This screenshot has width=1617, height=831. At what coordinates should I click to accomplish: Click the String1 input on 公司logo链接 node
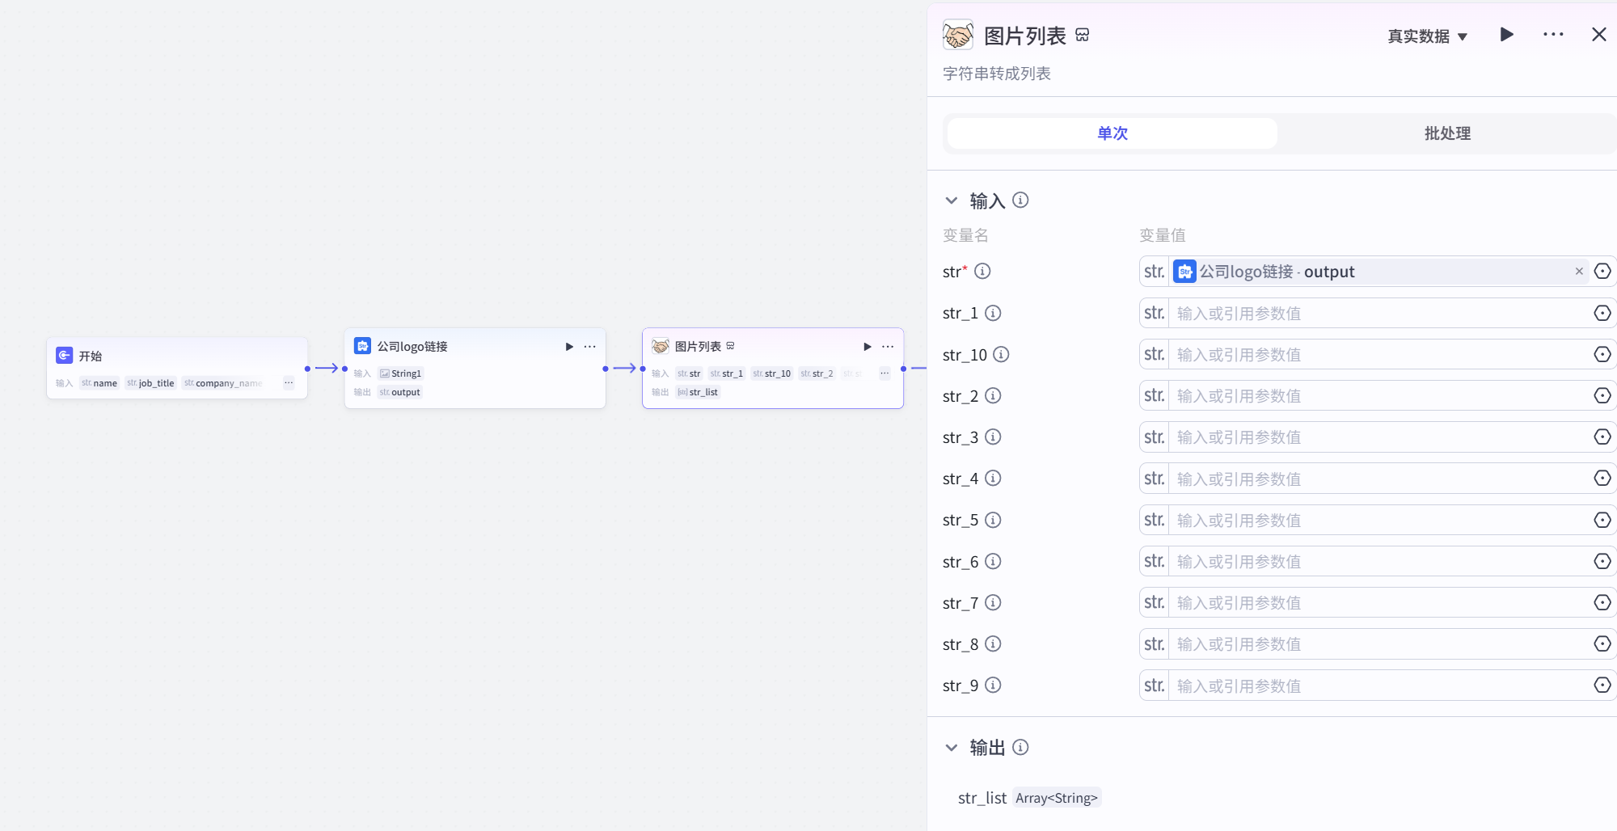[401, 373]
